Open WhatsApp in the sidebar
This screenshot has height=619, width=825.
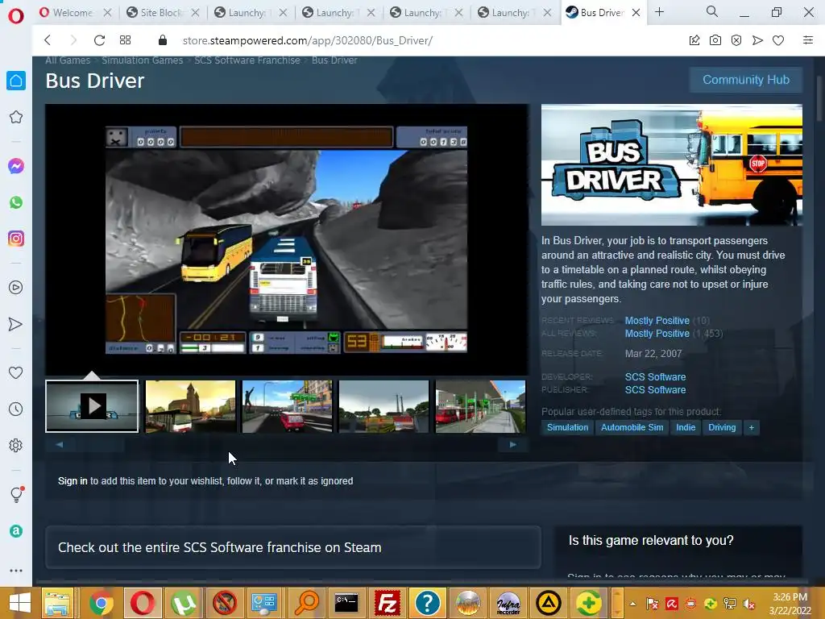(16, 202)
